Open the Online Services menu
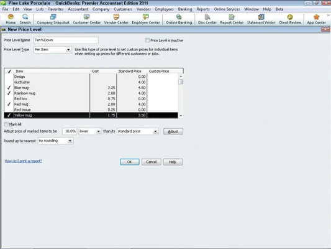This screenshot has width=331, height=249. click(x=227, y=9)
